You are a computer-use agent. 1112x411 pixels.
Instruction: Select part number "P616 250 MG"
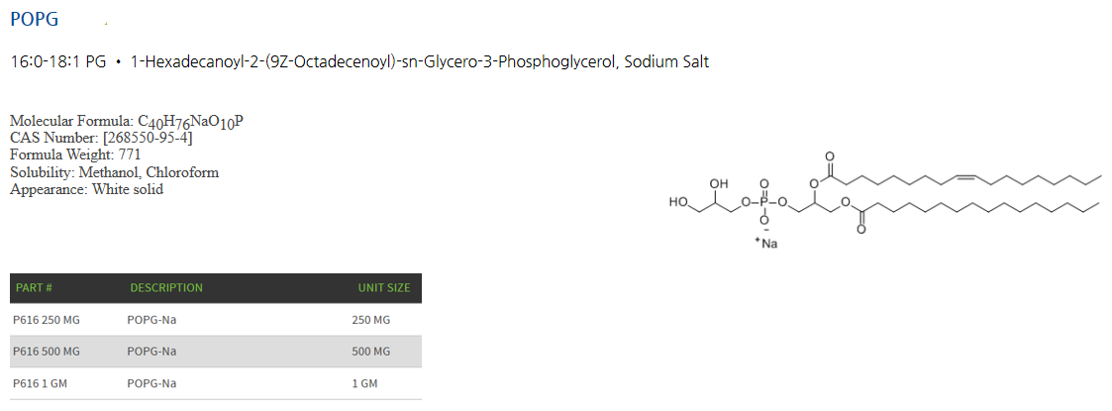pos(46,320)
